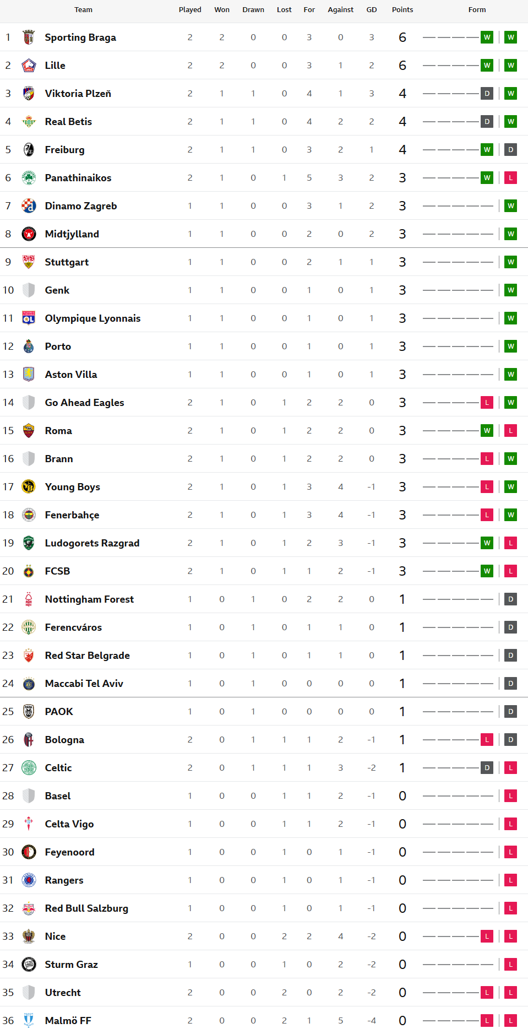
Task: Open the Red Star Belgrade team page
Action: coord(87,656)
